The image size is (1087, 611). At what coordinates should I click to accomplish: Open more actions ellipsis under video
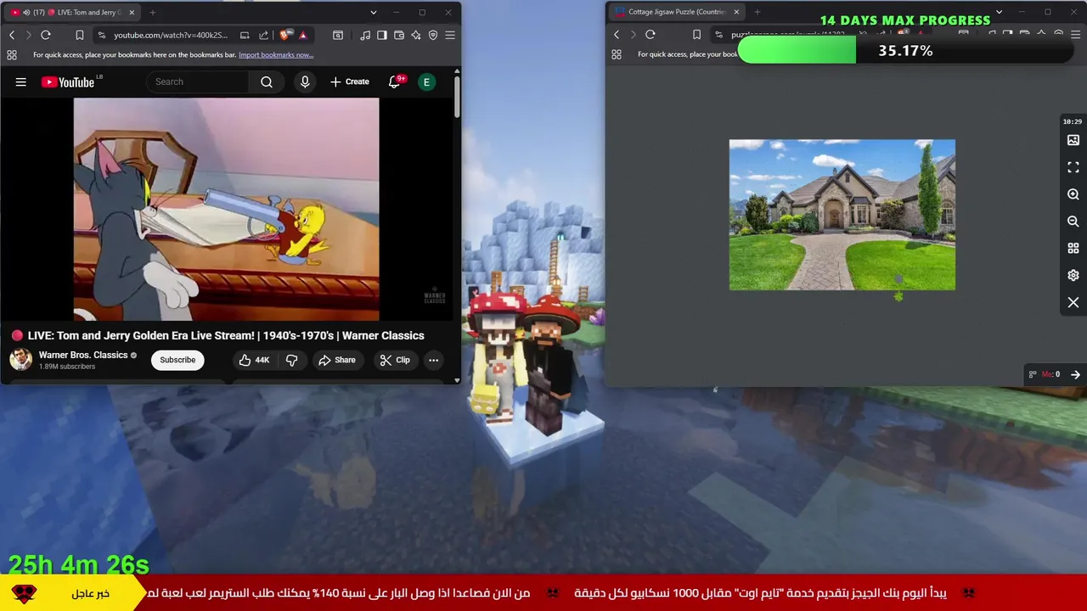click(433, 360)
